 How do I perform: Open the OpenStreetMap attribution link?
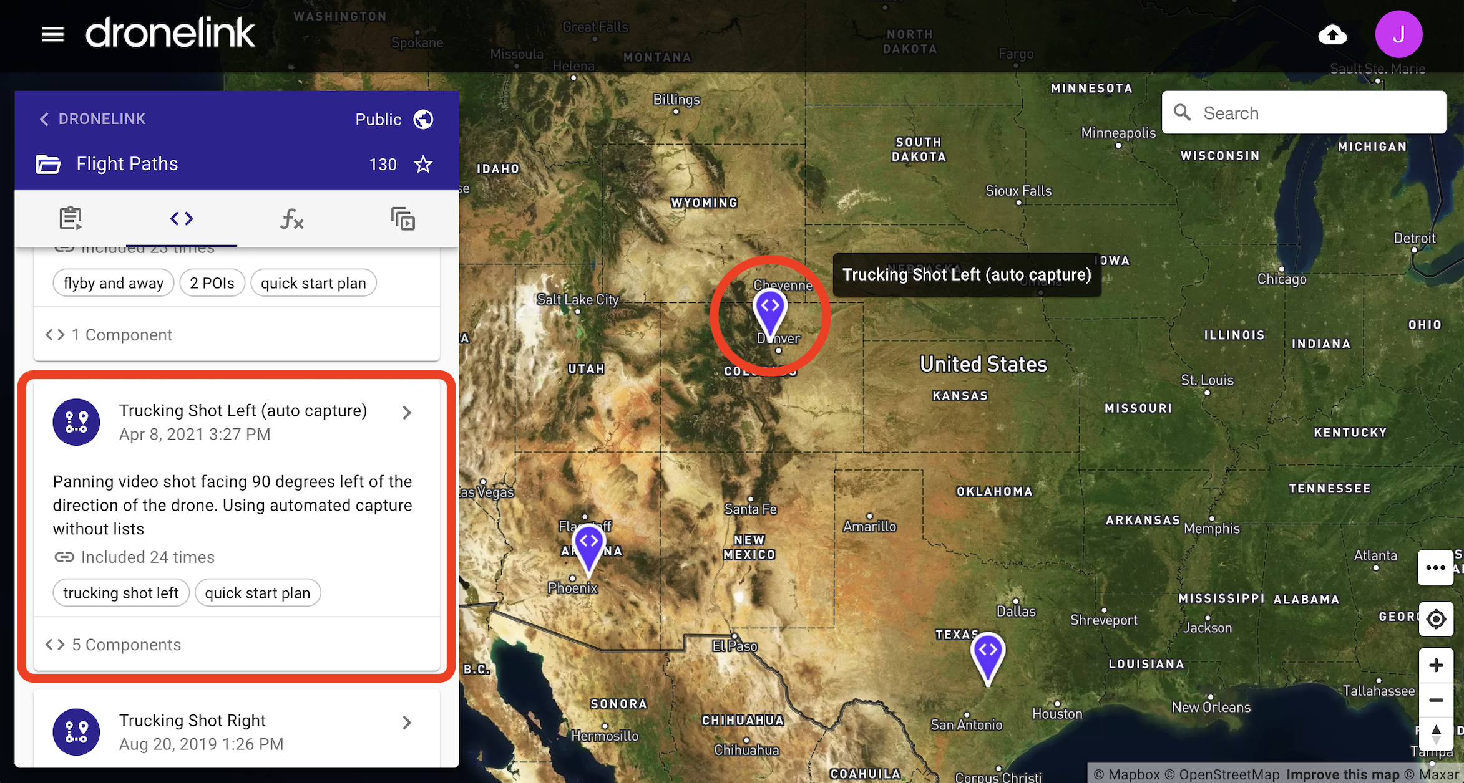pos(1222,774)
